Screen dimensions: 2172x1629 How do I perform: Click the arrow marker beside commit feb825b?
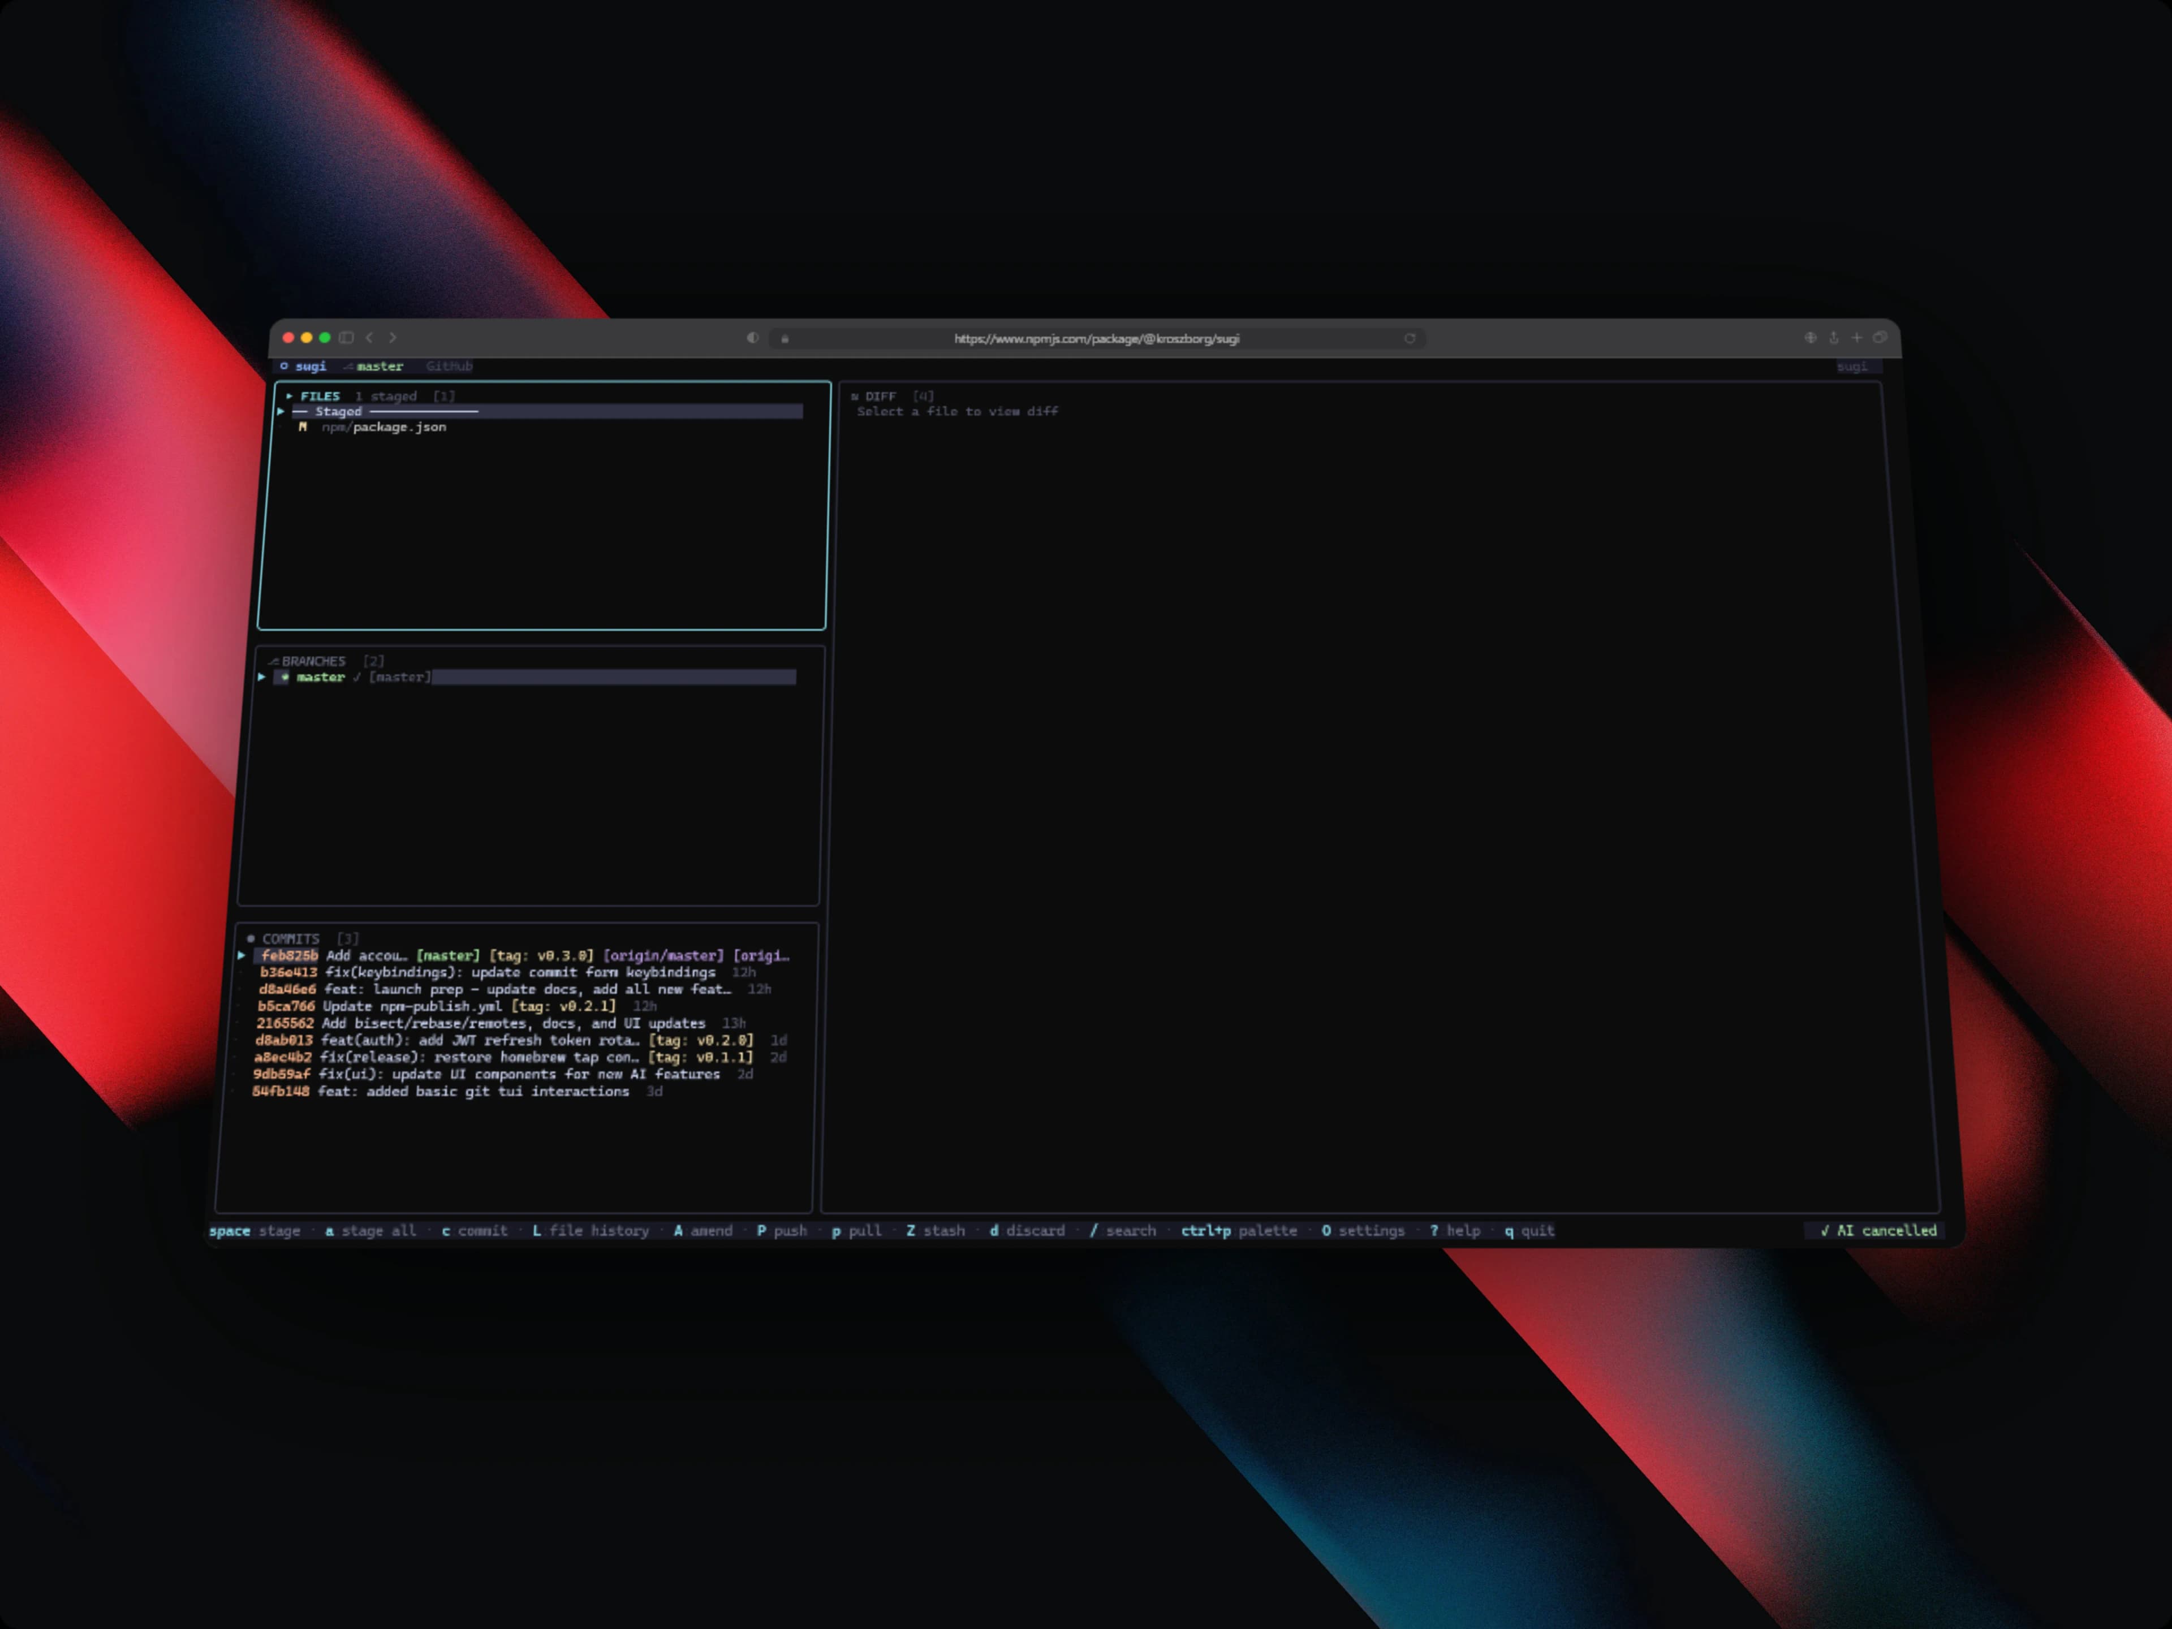coord(242,955)
